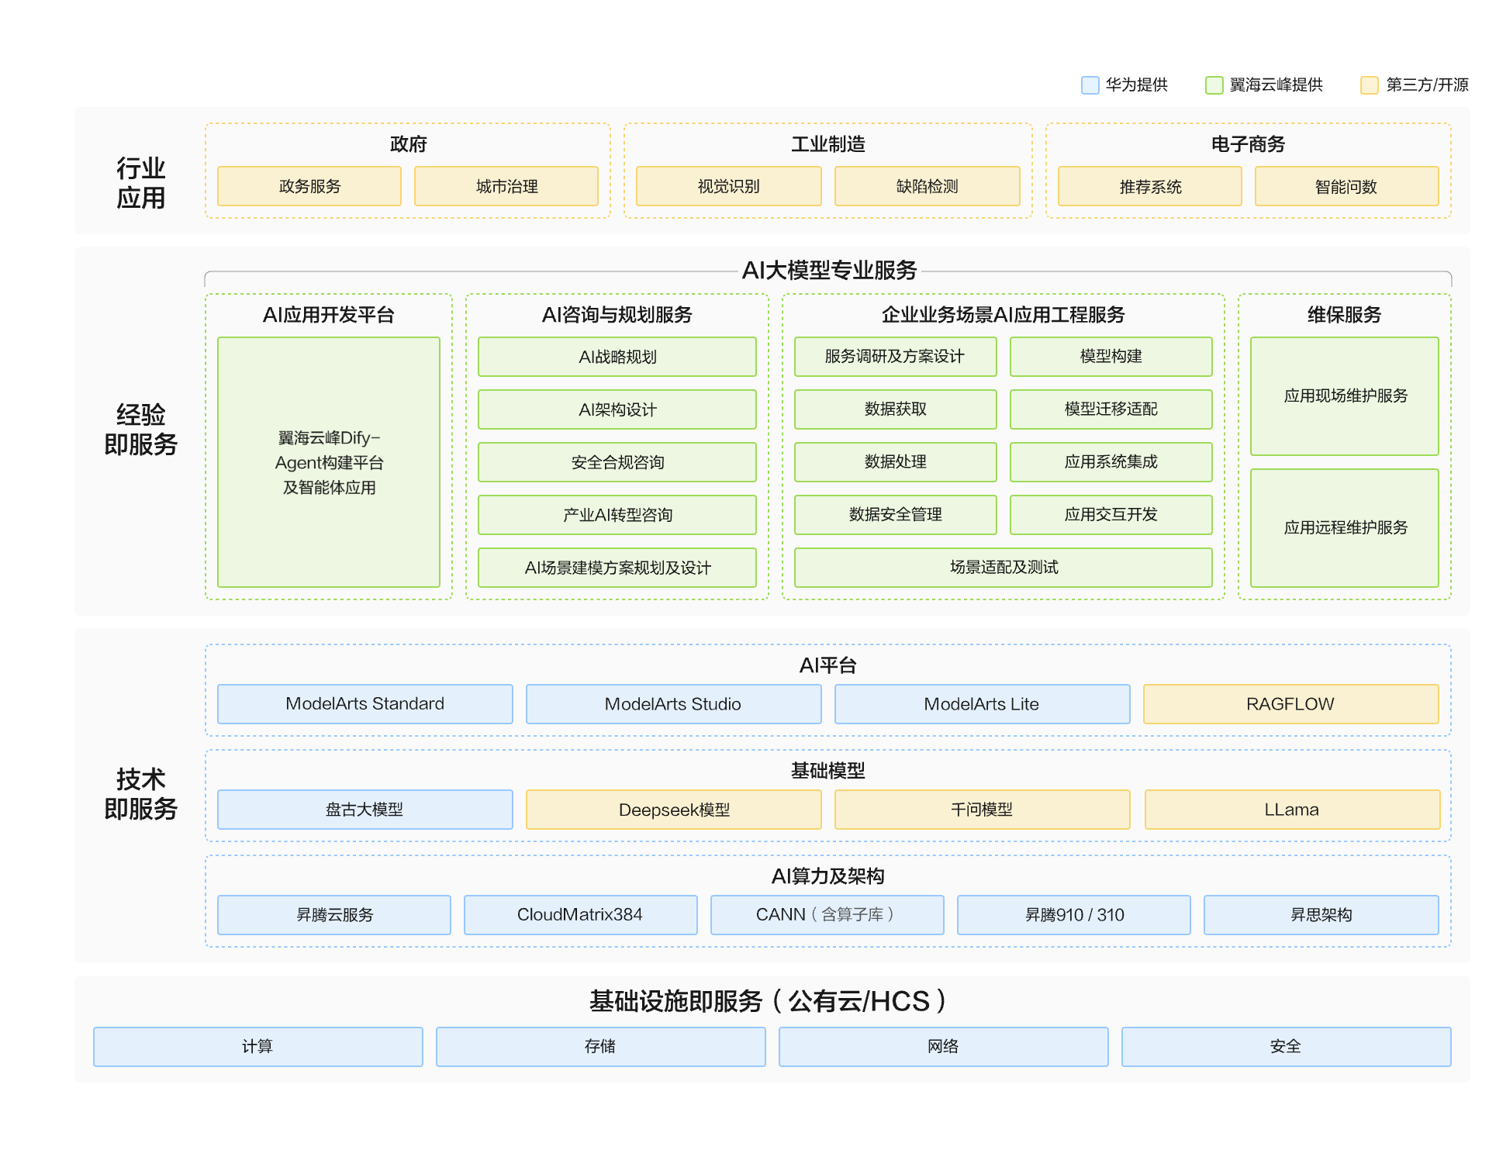Click the 缺陷检测 box
The height and width of the screenshot is (1157, 1489).
click(x=928, y=186)
